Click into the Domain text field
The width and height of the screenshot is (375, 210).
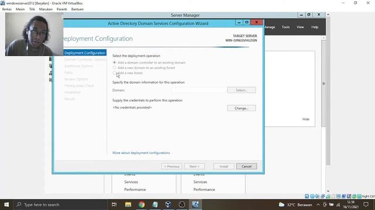(x=199, y=90)
